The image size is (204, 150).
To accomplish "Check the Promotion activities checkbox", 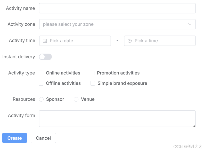I will 92,73.
